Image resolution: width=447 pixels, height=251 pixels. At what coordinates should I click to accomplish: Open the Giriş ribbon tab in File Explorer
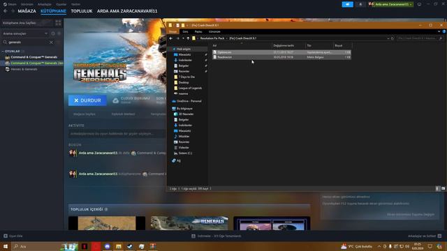(x=185, y=31)
